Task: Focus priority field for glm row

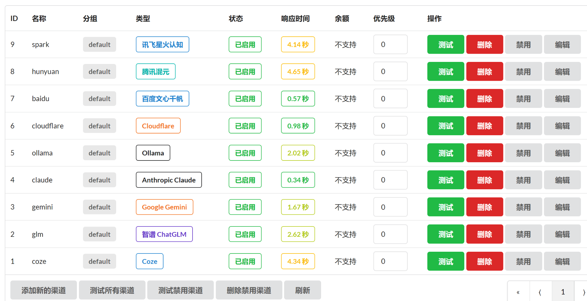Action: click(x=390, y=234)
